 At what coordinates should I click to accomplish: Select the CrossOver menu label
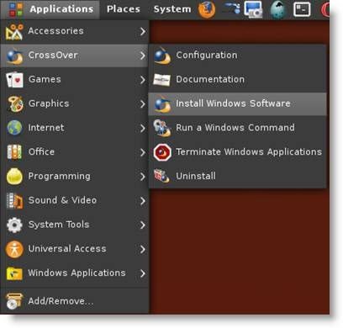coord(53,56)
